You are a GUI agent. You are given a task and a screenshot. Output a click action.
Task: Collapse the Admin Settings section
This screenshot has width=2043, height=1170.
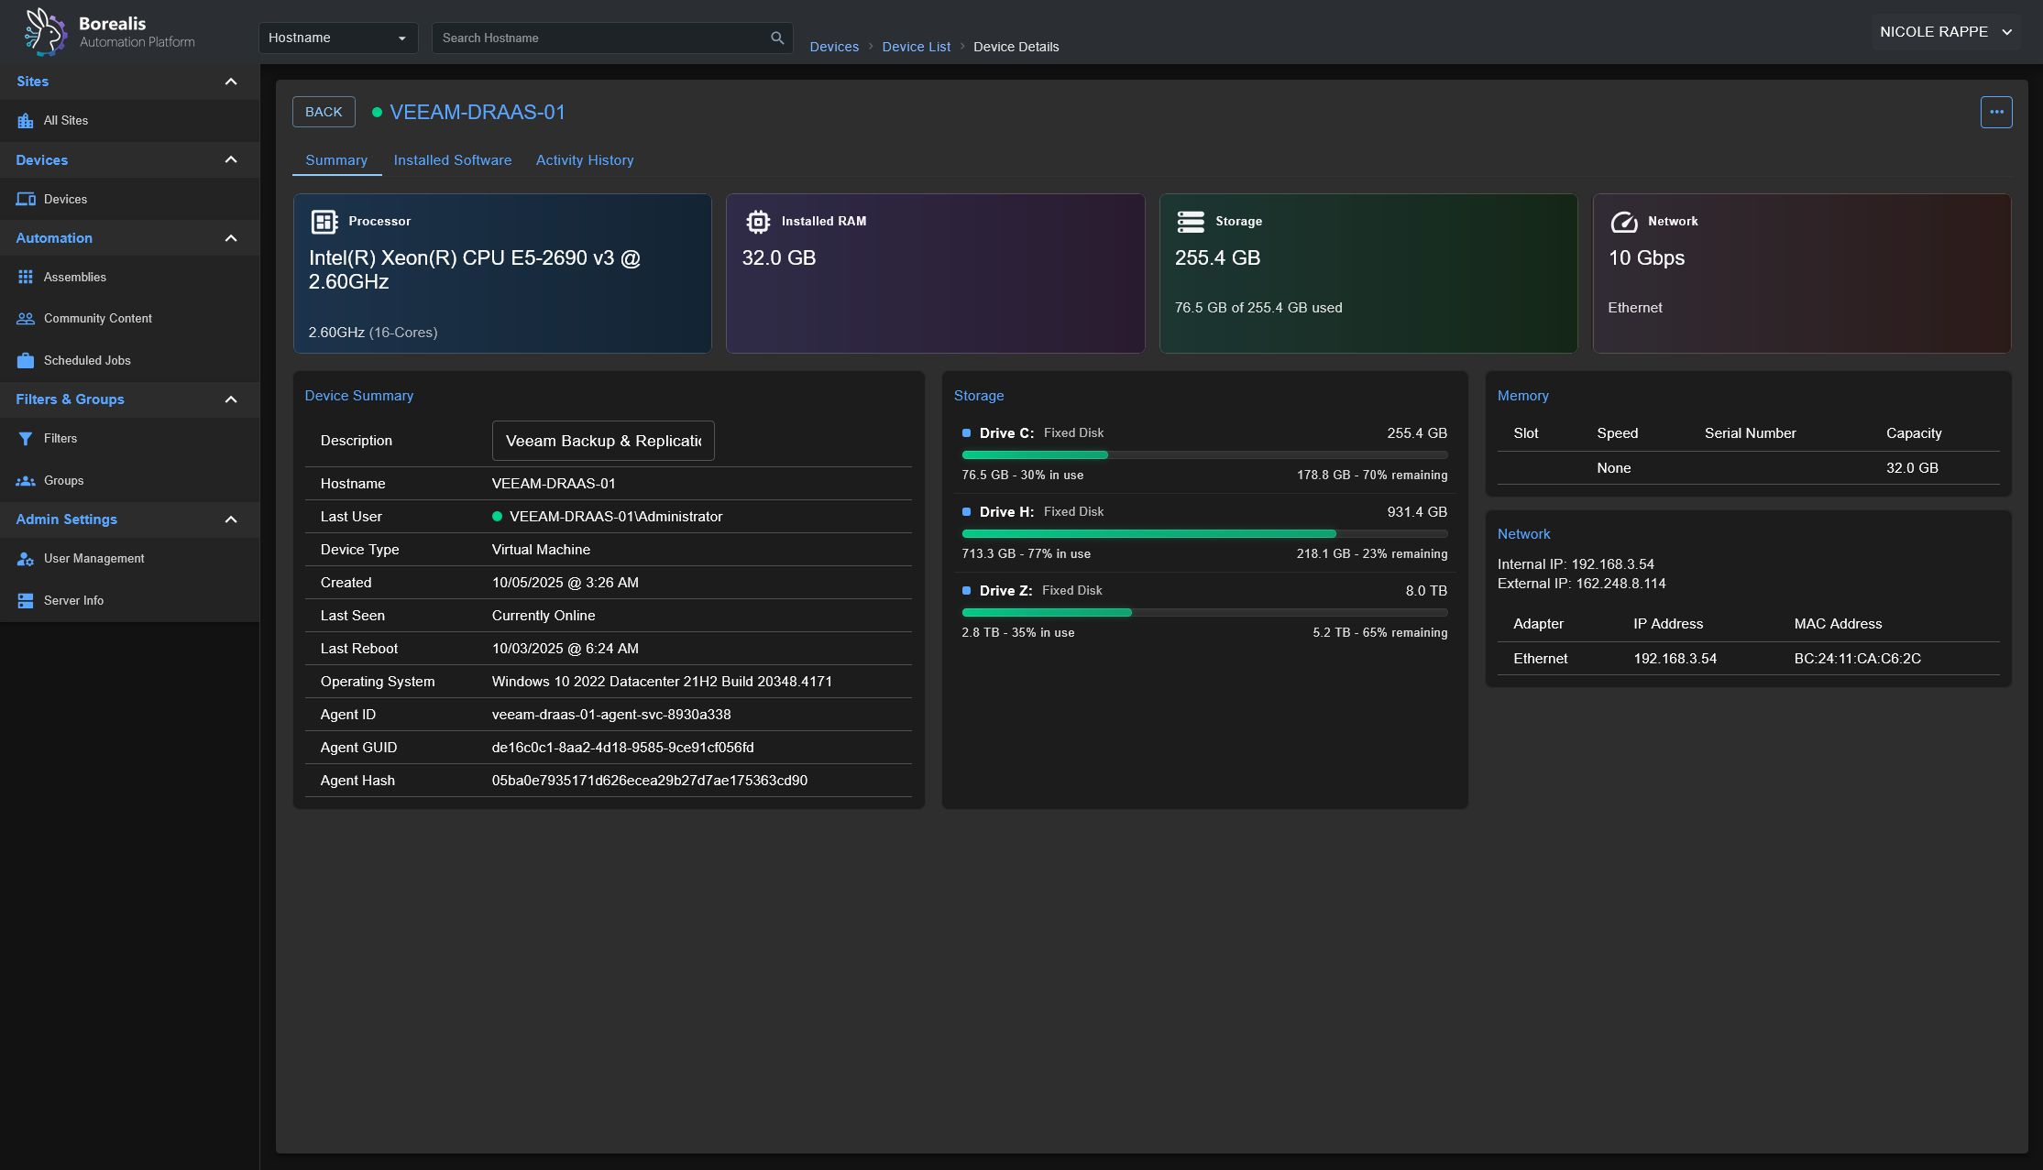(231, 519)
